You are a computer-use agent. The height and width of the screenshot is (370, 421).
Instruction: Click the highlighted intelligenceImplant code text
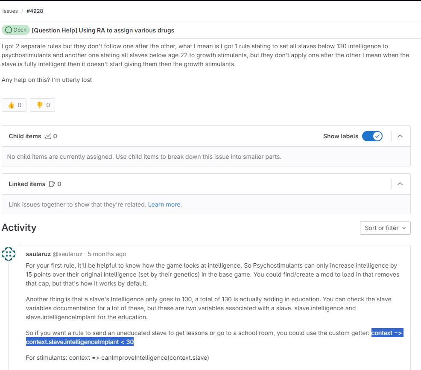[x=80, y=342]
